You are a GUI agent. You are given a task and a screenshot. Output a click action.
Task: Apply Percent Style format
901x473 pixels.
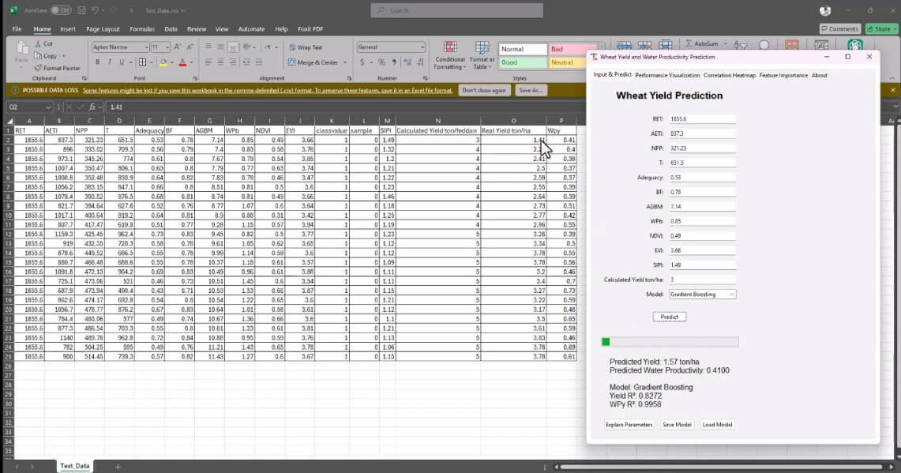pos(381,62)
